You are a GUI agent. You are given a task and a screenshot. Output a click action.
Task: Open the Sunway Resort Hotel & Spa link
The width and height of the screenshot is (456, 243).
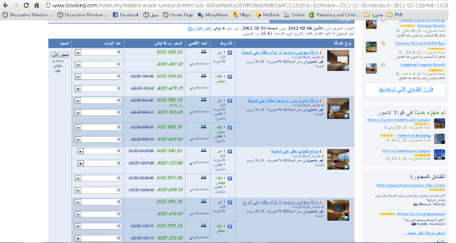pos(419,43)
